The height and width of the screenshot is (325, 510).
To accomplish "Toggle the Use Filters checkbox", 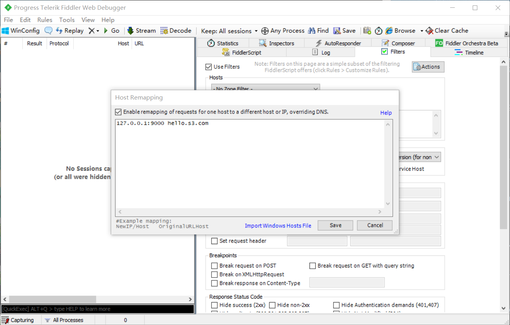I will [209, 67].
